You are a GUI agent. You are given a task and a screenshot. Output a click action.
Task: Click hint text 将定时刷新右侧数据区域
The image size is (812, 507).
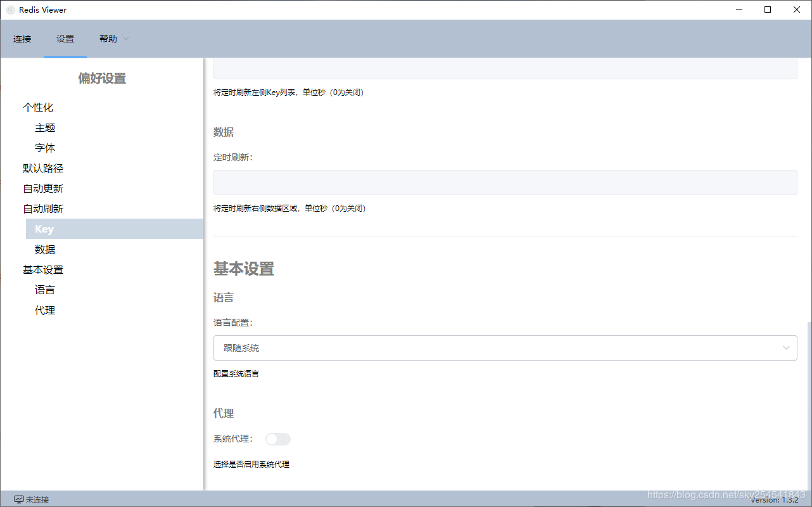pos(289,209)
